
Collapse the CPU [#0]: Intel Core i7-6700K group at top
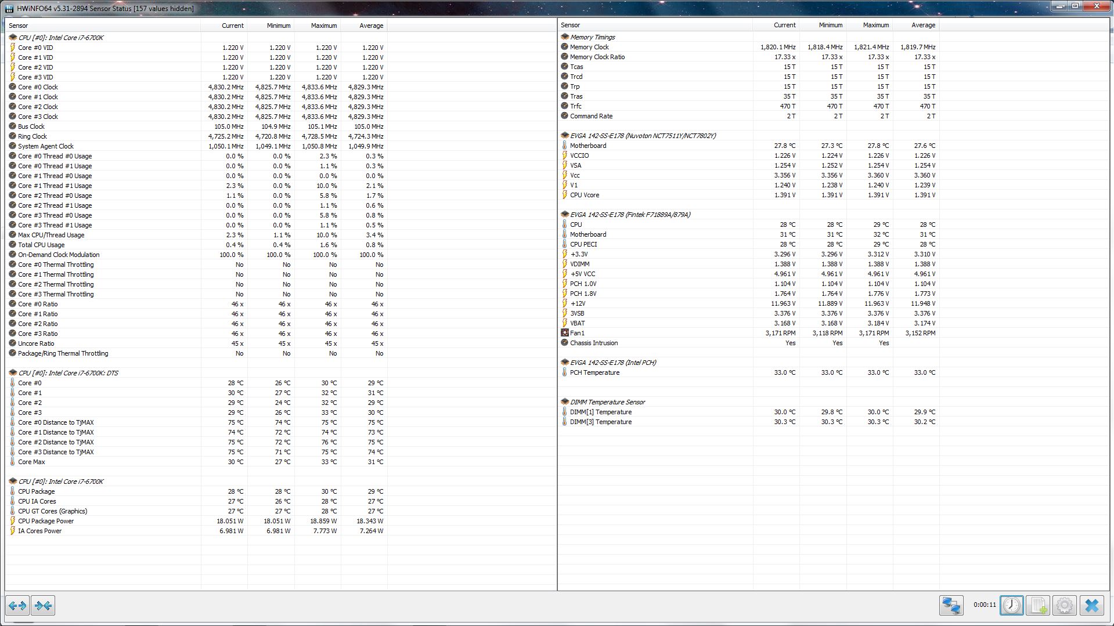pos(13,38)
